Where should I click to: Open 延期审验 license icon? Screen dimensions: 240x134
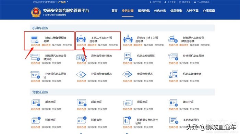82,120
